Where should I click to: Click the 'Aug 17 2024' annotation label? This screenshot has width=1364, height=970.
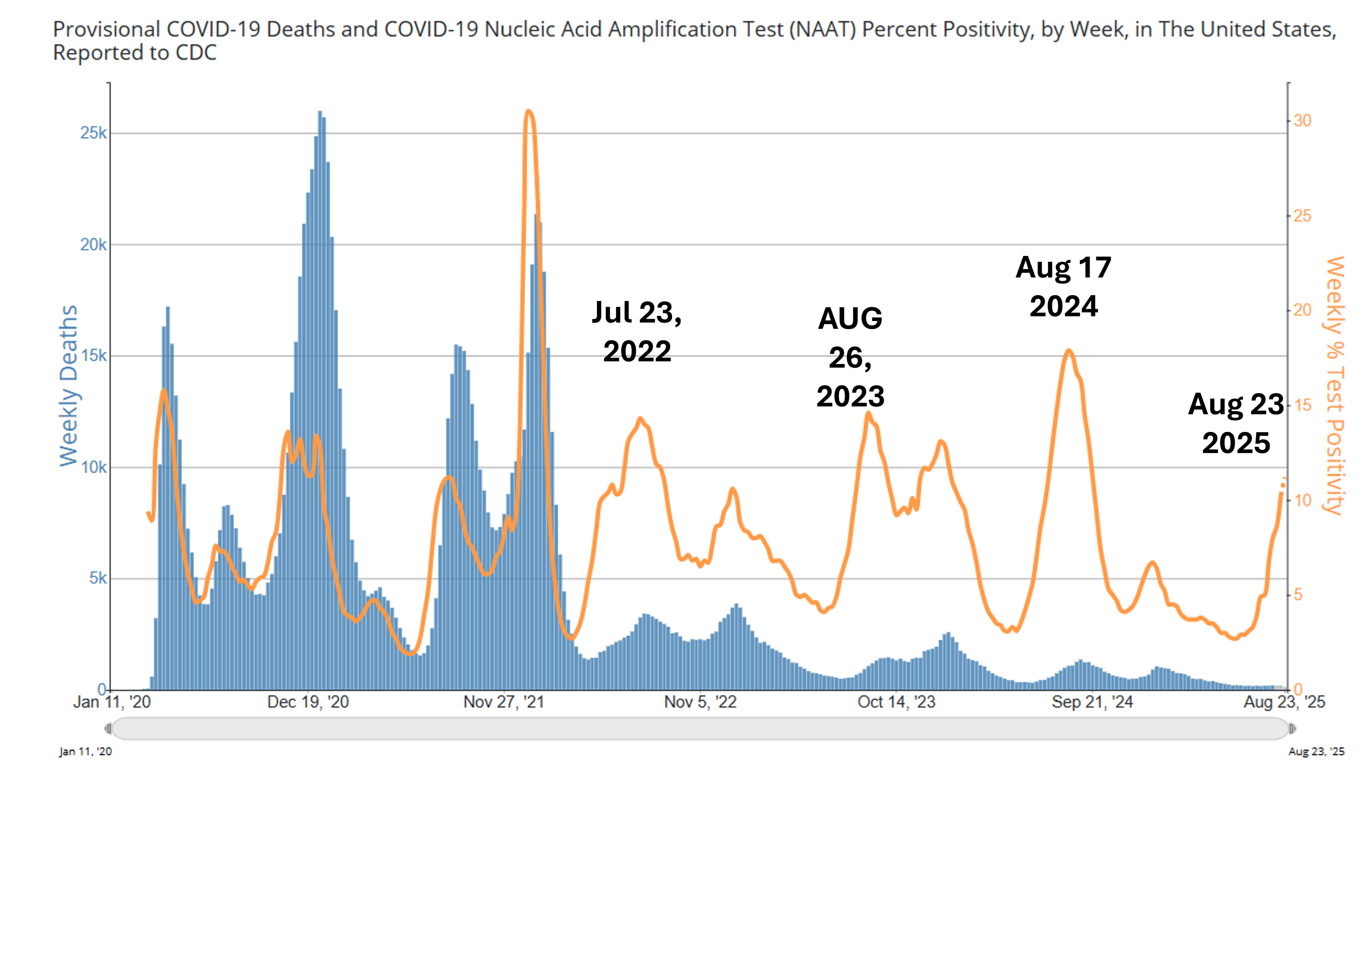tap(1063, 287)
